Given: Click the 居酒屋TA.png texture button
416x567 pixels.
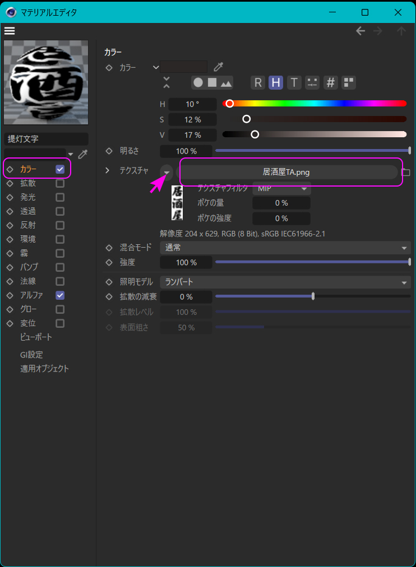Looking at the screenshot, I should pos(286,172).
